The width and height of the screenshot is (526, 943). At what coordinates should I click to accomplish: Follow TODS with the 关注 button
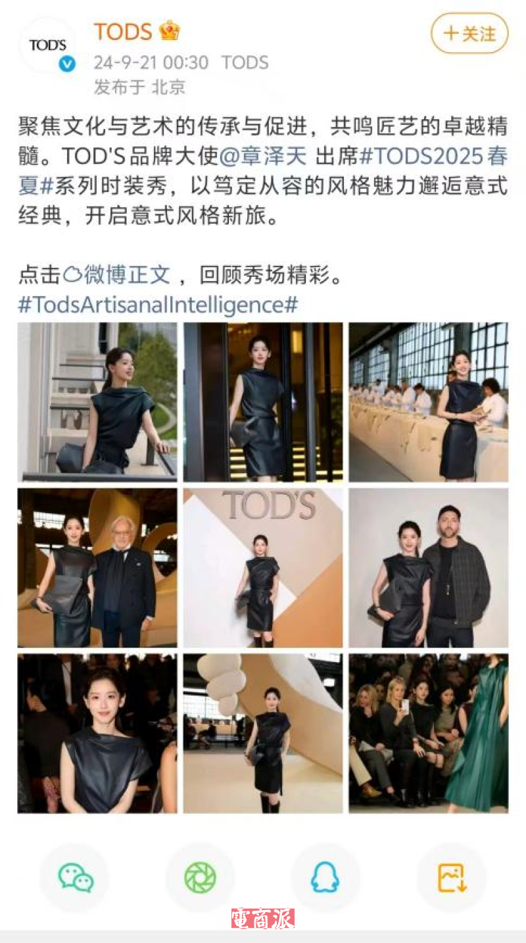point(469,34)
